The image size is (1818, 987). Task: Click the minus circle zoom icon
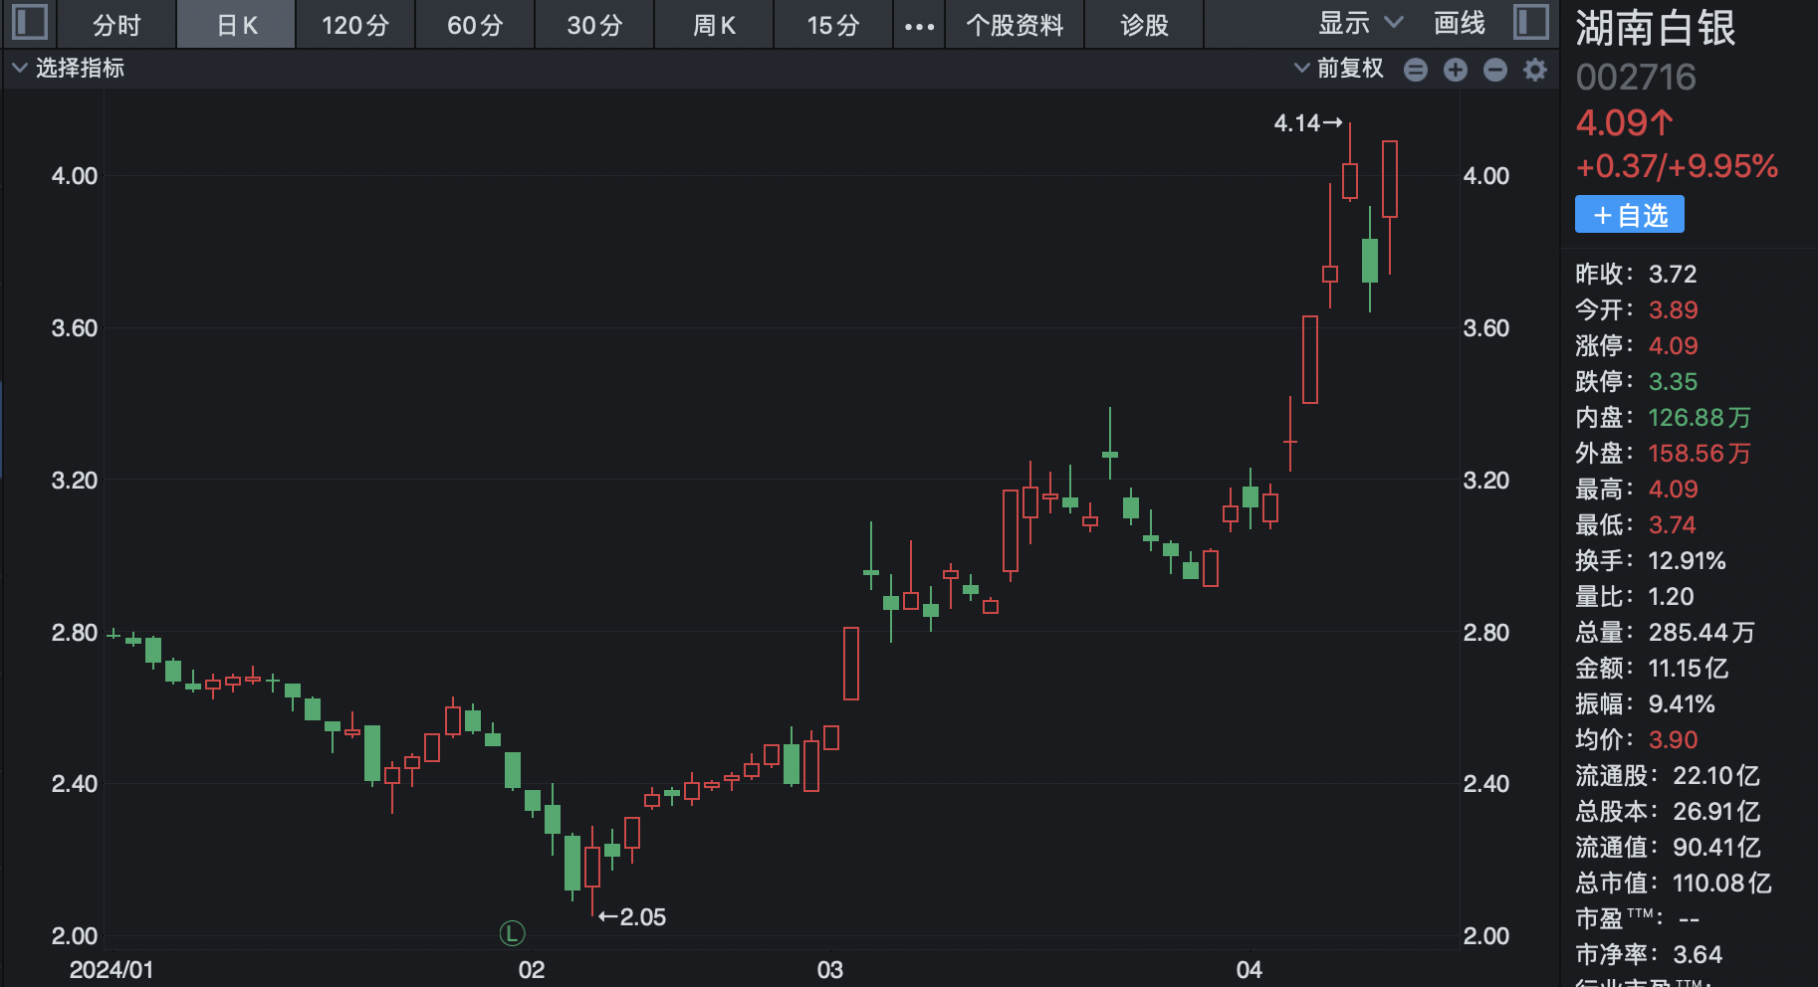(1494, 70)
